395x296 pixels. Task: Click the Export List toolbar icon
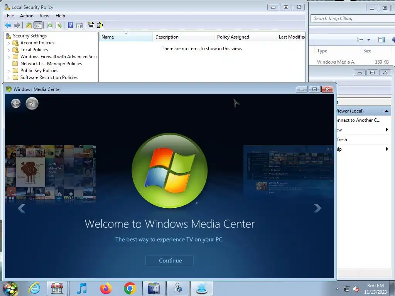point(59,25)
